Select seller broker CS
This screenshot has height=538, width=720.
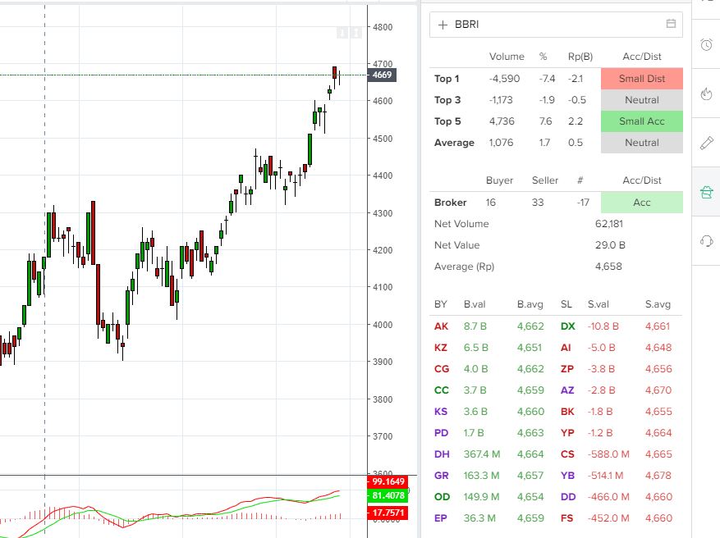pyautogui.click(x=567, y=454)
